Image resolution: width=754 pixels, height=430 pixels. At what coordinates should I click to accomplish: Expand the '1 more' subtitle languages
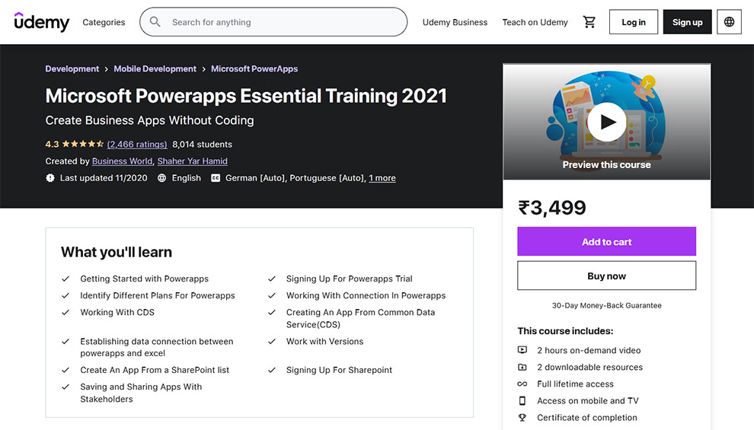click(x=382, y=178)
